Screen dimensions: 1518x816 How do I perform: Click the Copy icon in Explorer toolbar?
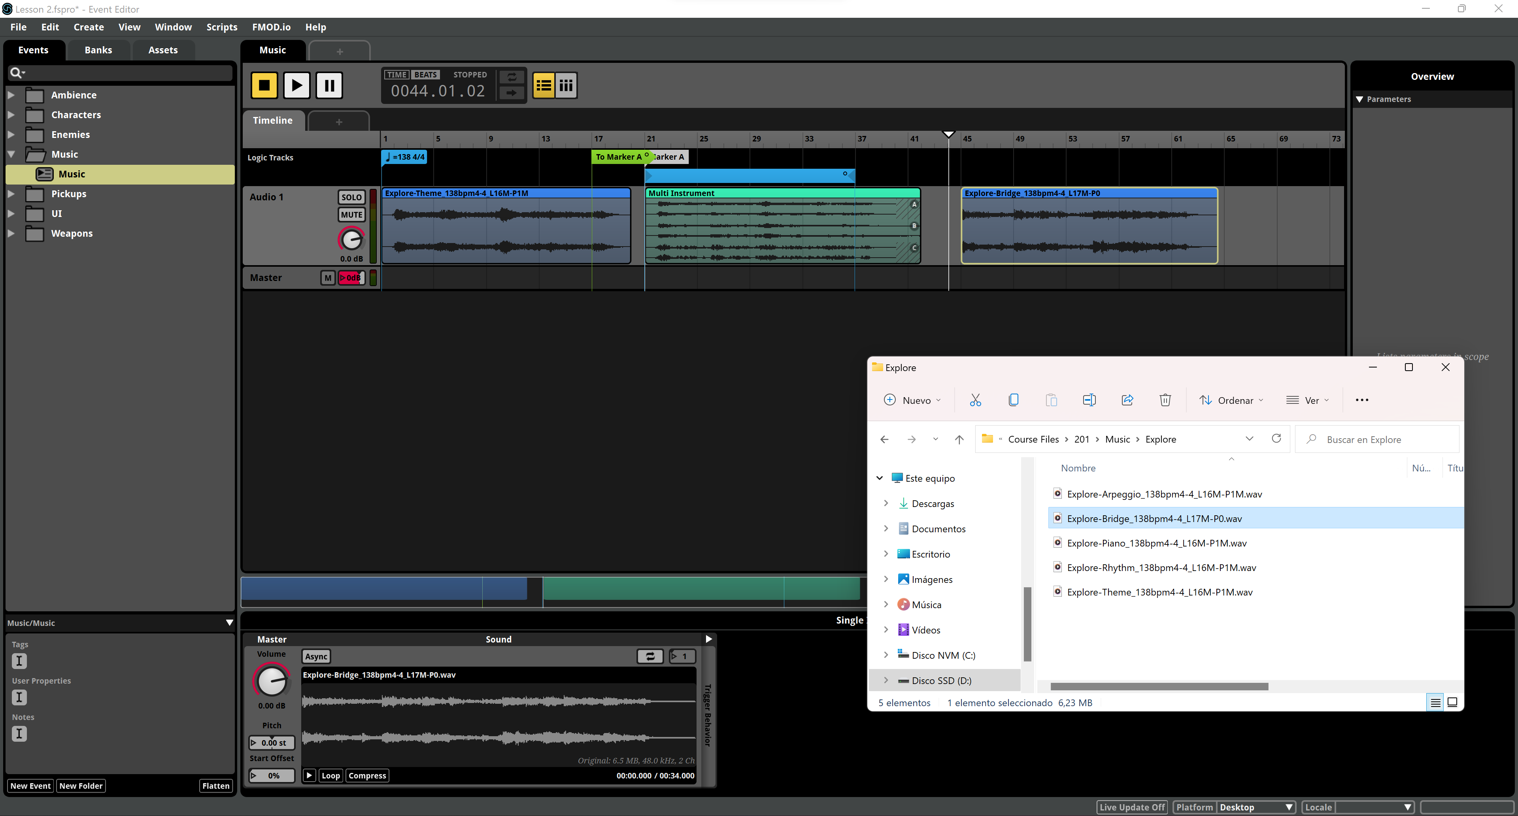pyautogui.click(x=1014, y=400)
